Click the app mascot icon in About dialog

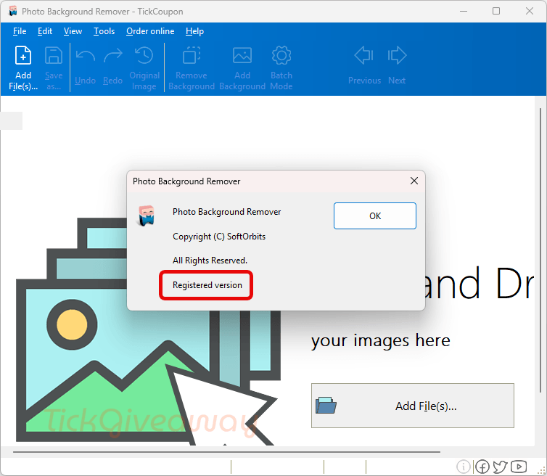click(146, 216)
